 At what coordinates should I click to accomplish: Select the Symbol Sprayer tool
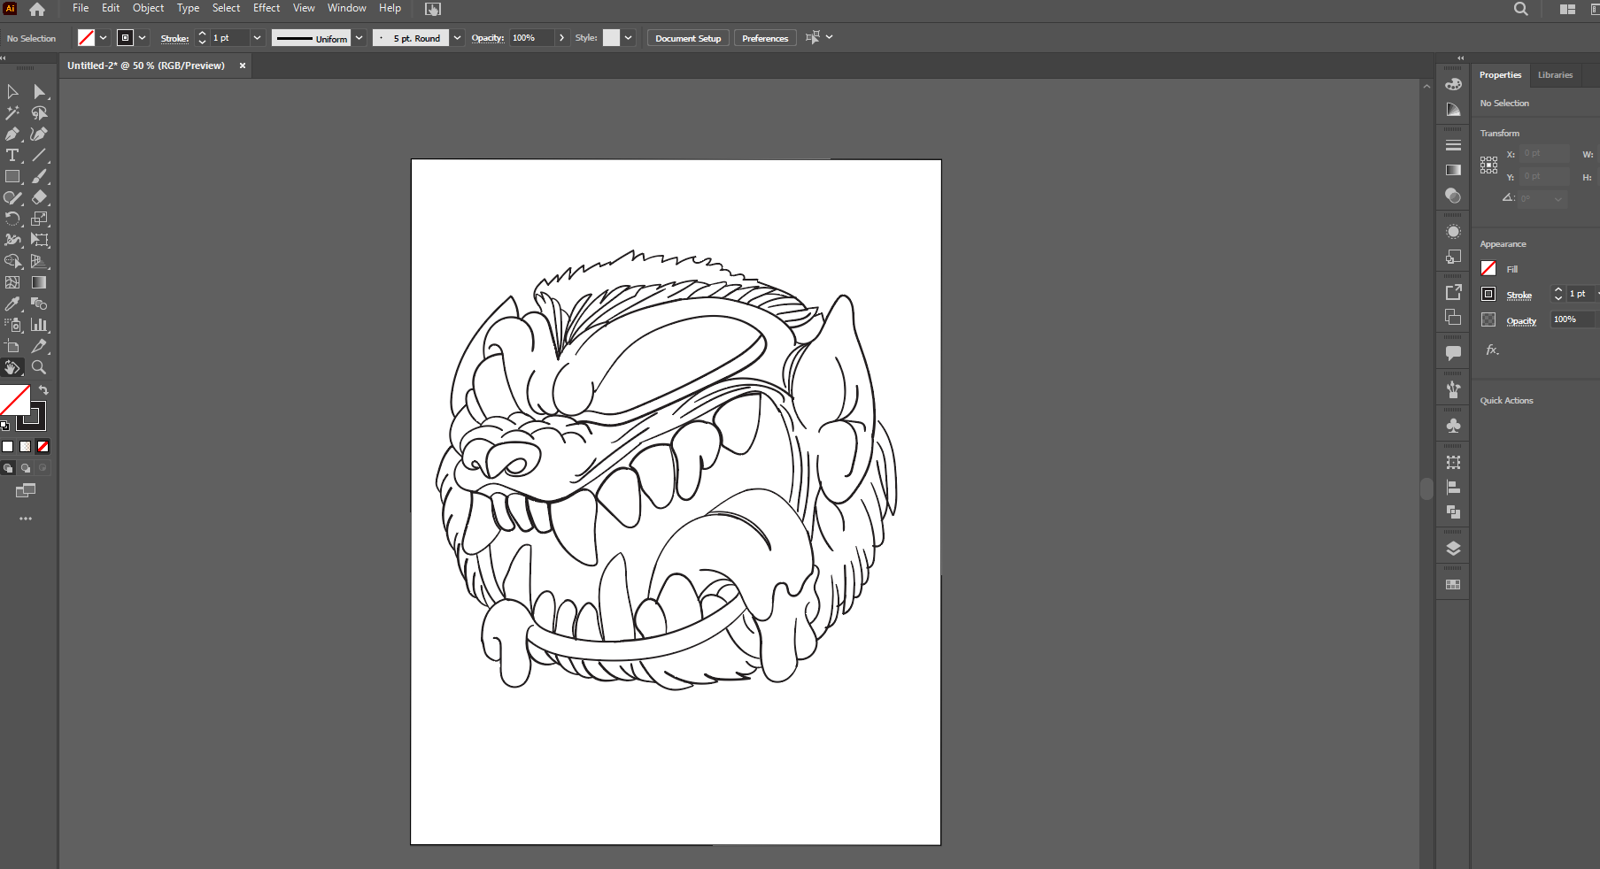(x=12, y=326)
